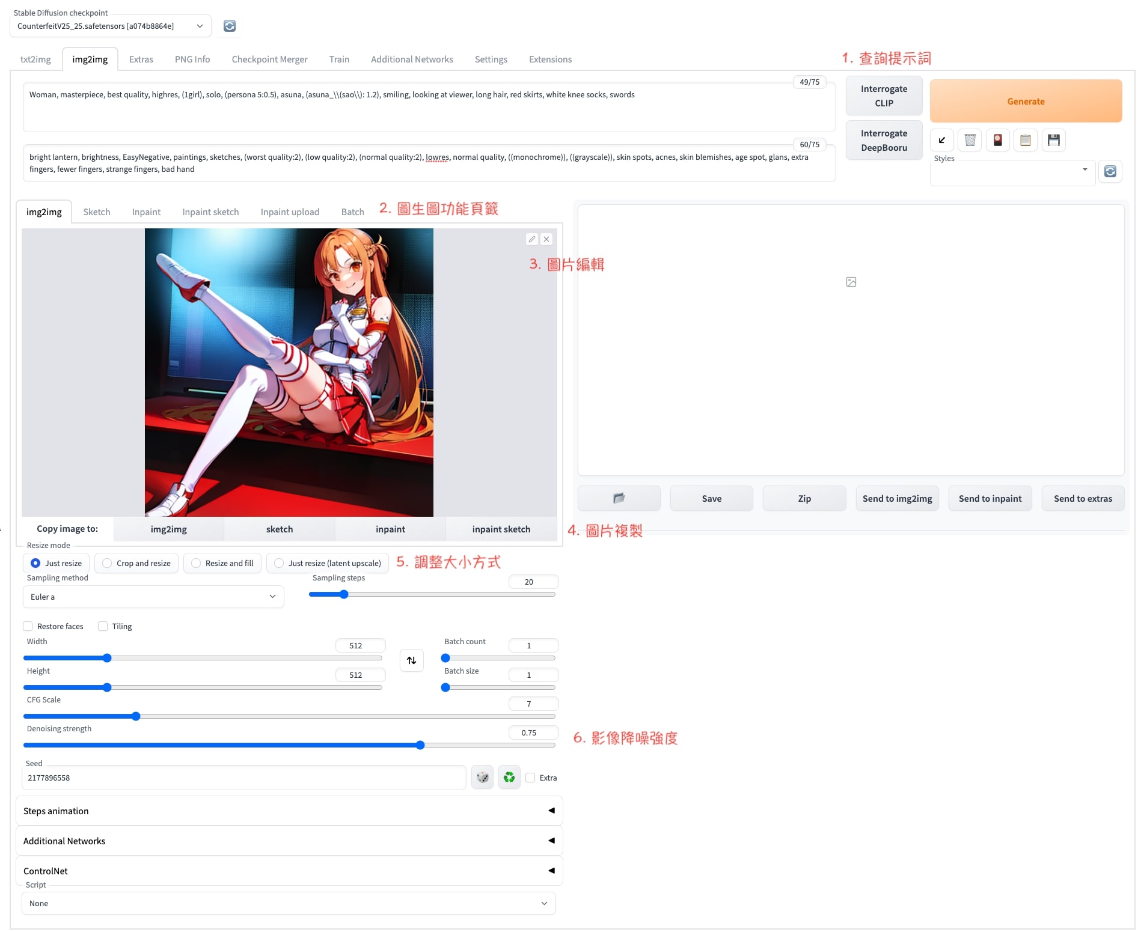1138x932 pixels.
Task: Open the Additional Networks top tab
Action: click(412, 59)
